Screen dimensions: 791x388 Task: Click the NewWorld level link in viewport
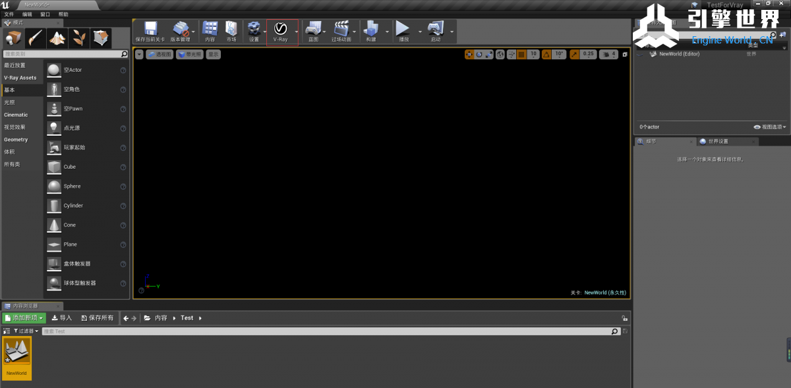pos(605,292)
